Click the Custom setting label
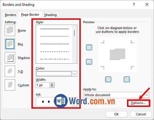This screenshot has width=154, height=120. tap(23, 85)
